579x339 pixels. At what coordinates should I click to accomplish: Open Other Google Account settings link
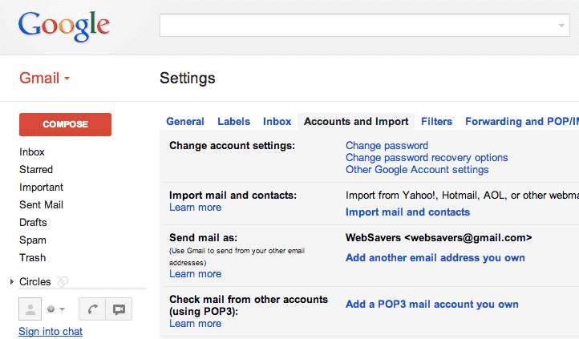point(417,170)
